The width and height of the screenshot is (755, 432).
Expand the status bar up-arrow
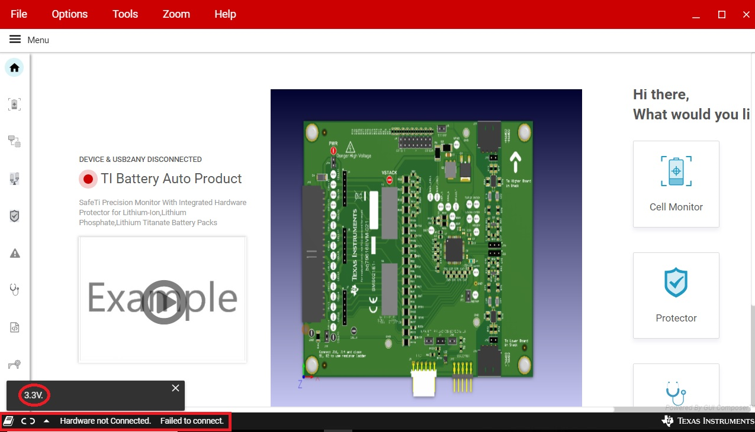(46, 421)
